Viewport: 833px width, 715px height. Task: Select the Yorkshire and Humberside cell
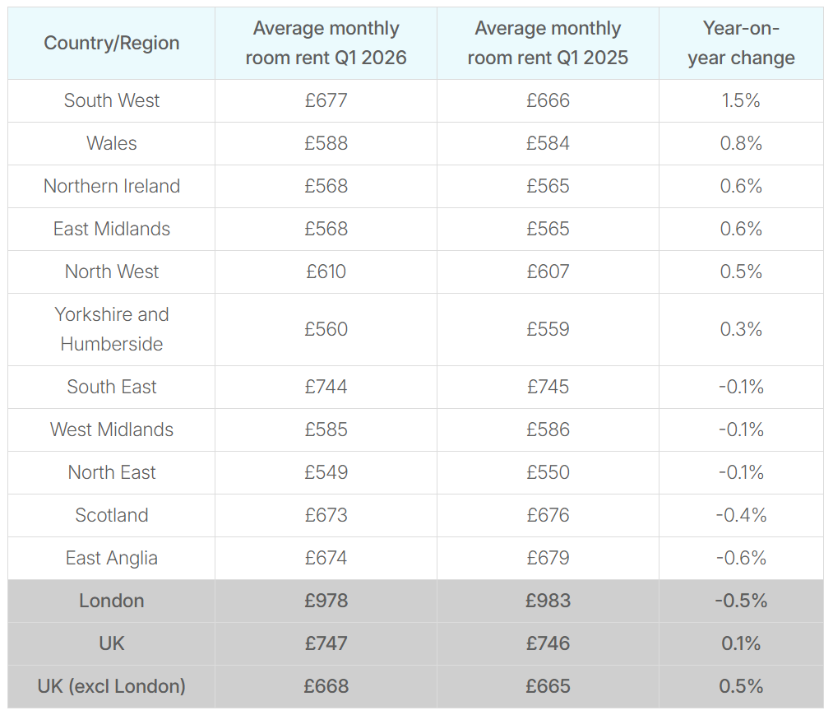click(112, 329)
